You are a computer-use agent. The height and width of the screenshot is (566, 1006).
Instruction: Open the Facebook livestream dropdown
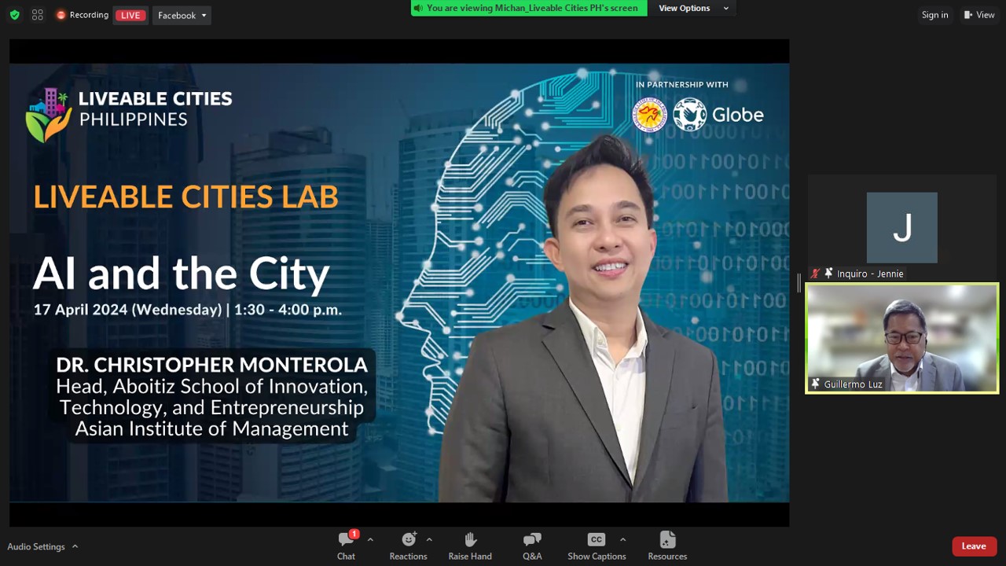click(x=182, y=15)
